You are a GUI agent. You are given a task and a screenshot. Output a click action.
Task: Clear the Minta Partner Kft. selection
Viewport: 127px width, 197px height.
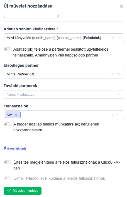[113, 74]
